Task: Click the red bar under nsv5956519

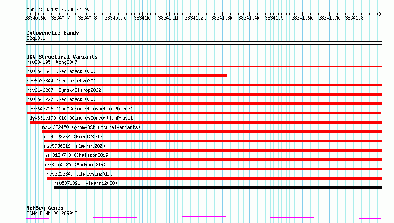Action: (x=213, y=150)
